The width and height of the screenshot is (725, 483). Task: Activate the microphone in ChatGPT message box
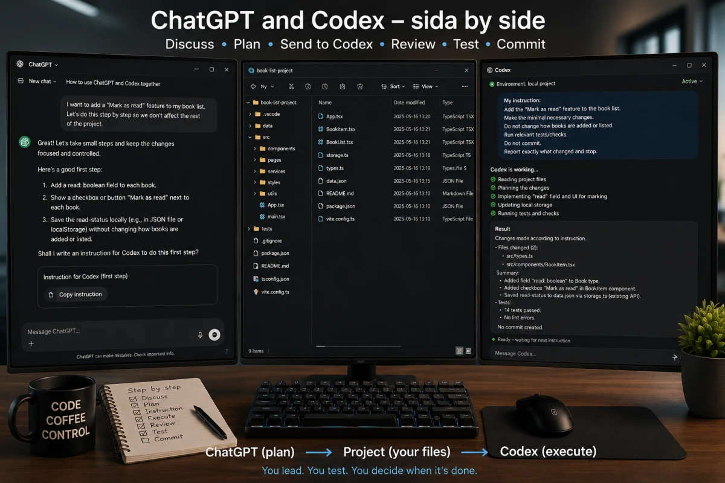point(200,334)
